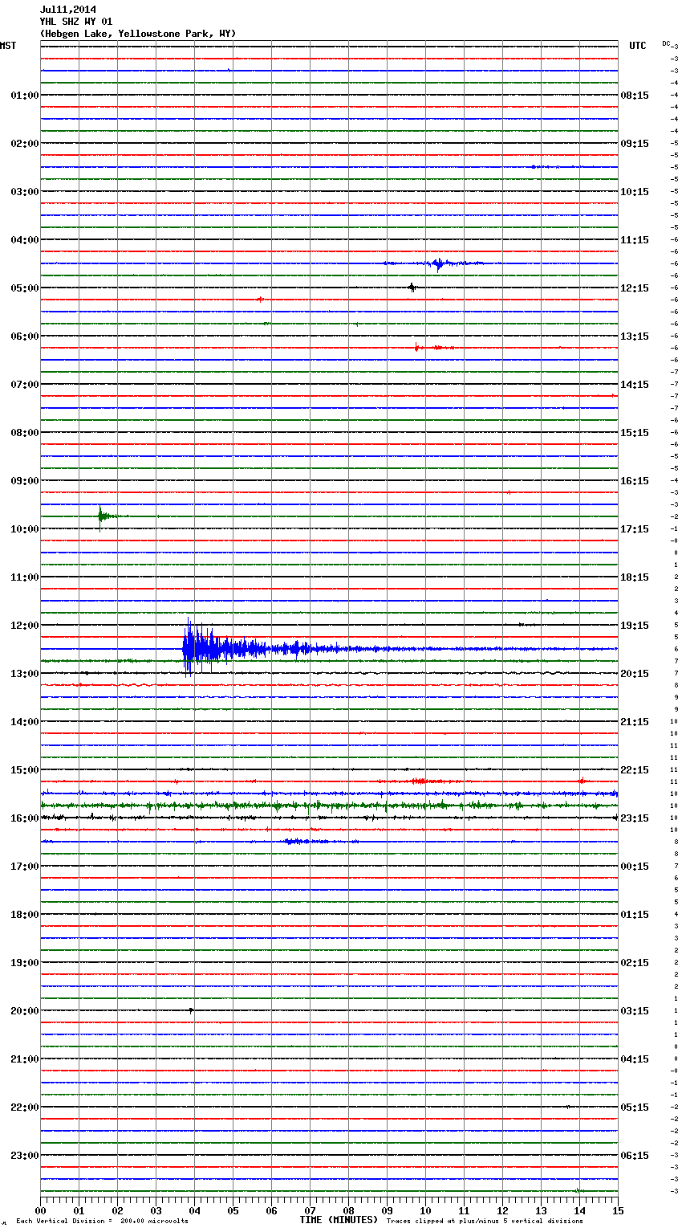The image size is (682, 1232).
Task: Click the 19:15 UTC label
Action: pos(635,626)
